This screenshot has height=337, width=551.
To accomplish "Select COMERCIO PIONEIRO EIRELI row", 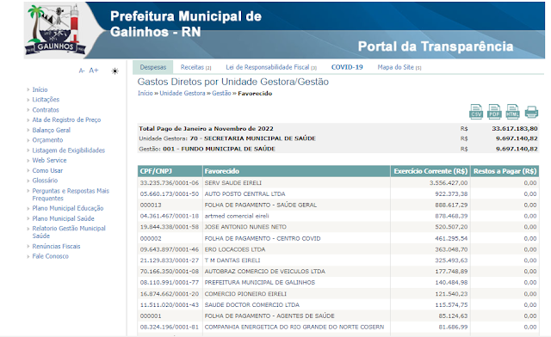I will click(x=338, y=294).
